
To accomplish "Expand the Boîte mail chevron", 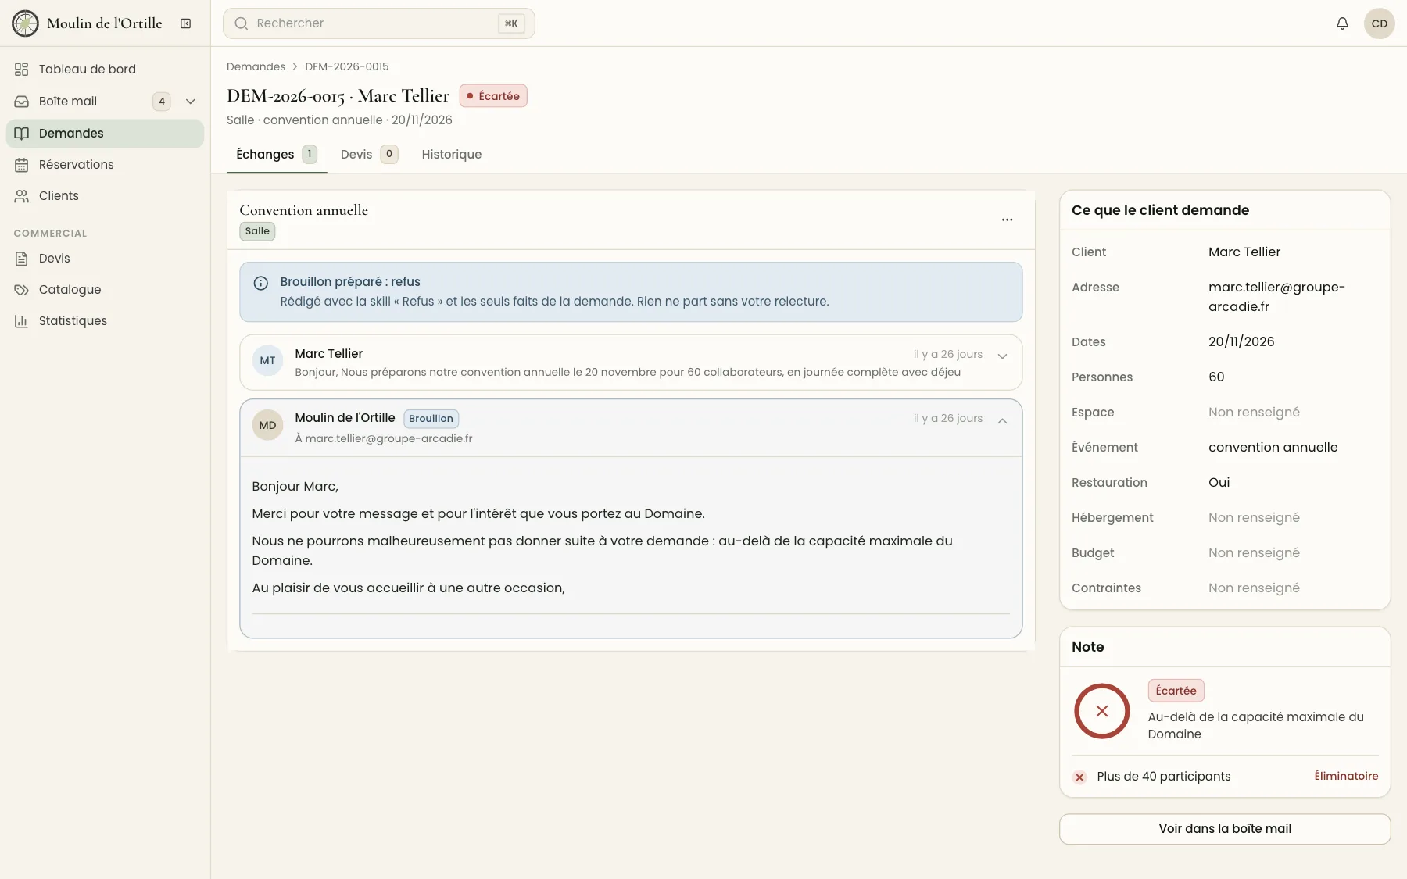I will point(190,102).
